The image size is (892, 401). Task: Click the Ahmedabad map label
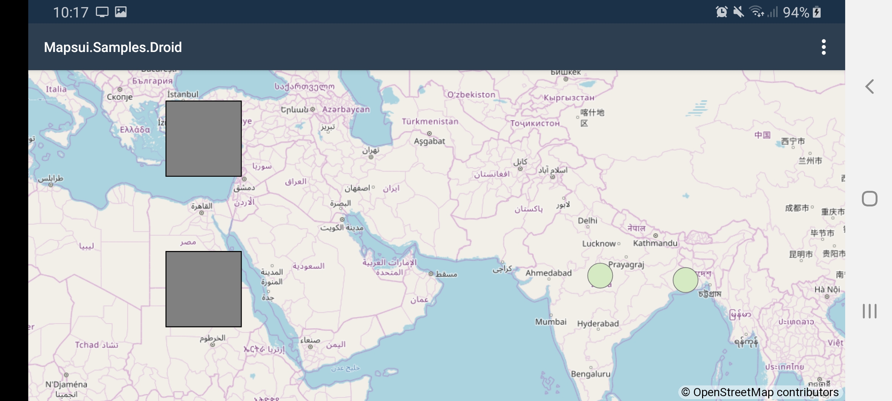549,273
